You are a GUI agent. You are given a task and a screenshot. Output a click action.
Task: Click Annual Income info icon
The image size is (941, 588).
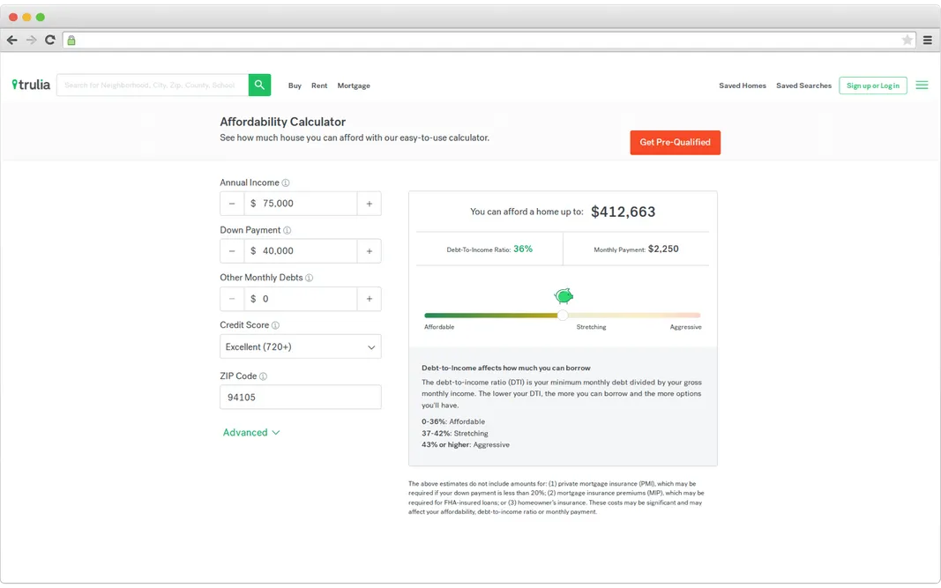coord(286,183)
